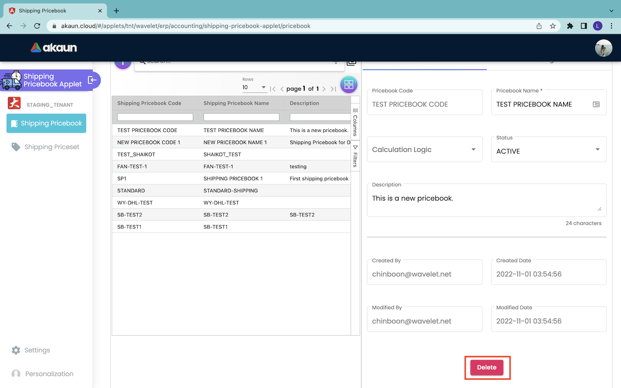This screenshot has height=388, width=621.
Task: Select the FAN-TEST-1 code cell
Action: (x=155, y=166)
